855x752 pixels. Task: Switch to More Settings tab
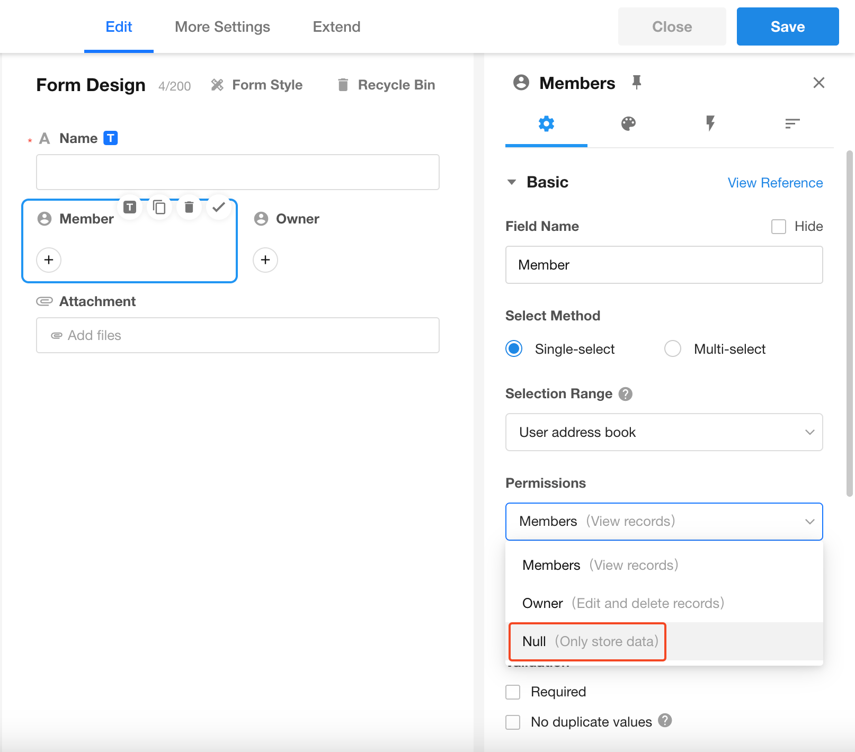[x=222, y=27]
